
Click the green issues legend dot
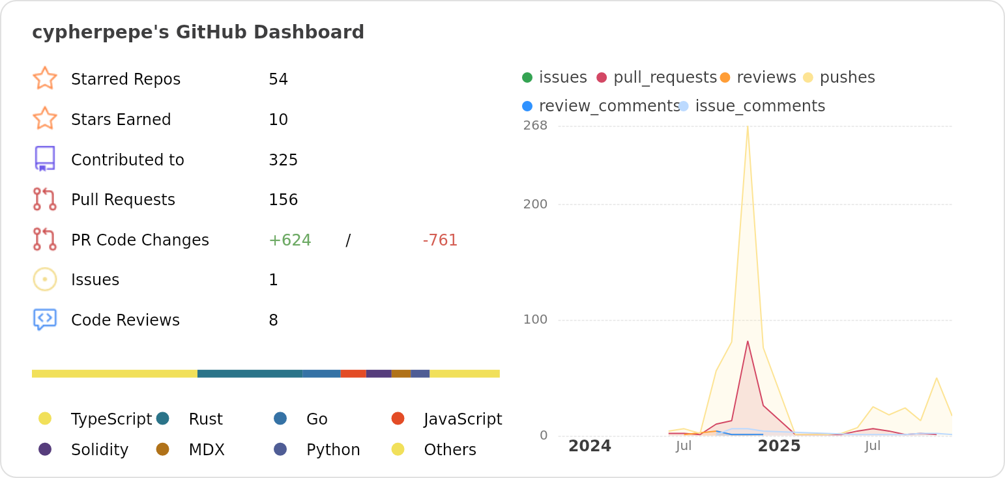click(x=527, y=77)
